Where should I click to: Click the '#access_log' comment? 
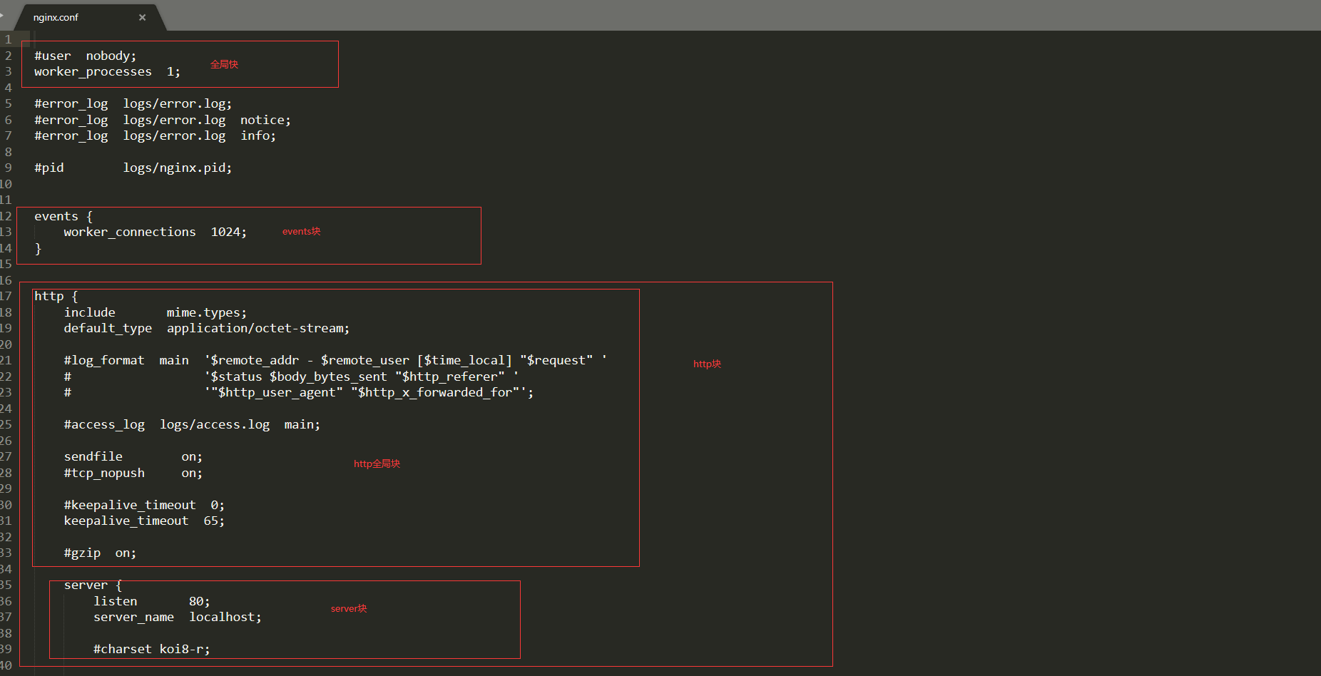click(x=104, y=425)
